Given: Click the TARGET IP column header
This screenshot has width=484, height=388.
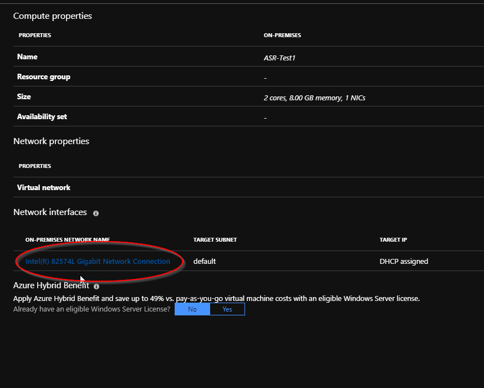Looking at the screenshot, I should (393, 239).
